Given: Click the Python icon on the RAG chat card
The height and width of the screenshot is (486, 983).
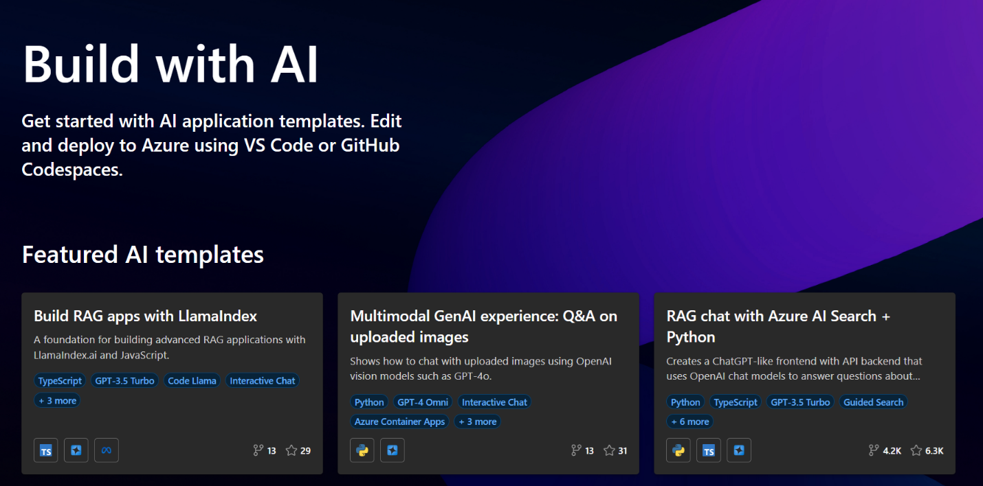Looking at the screenshot, I should pyautogui.click(x=678, y=451).
